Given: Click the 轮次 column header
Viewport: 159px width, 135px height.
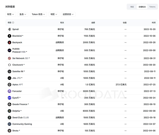Looking at the screenshot, I should tap(62, 23).
